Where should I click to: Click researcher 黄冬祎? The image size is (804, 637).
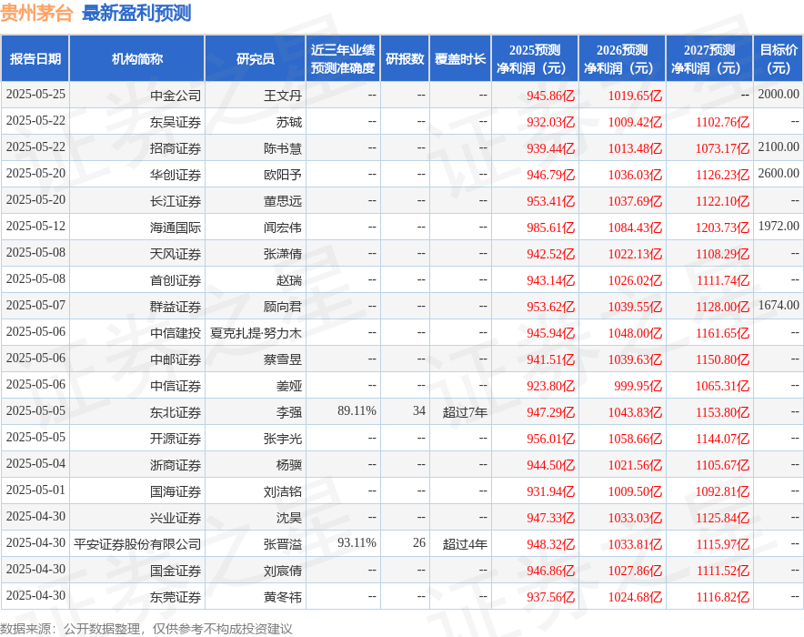pos(283,597)
